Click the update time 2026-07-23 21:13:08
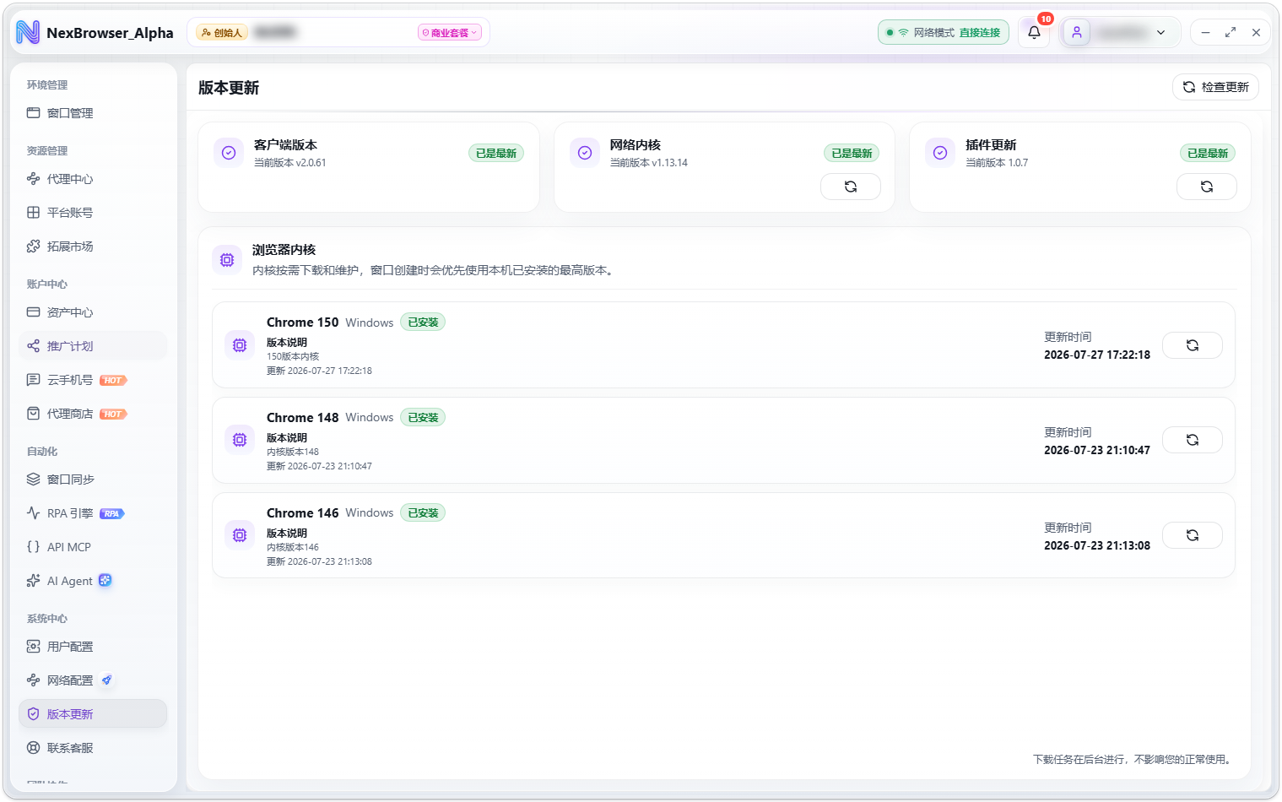 (1097, 546)
